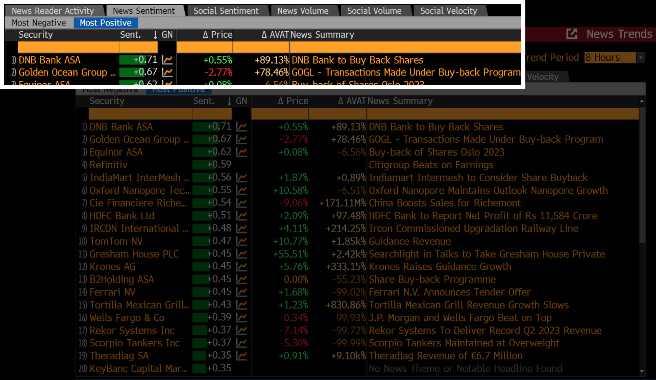656x380 pixels.
Task: Open the GN chart for Golden Ocean Group
Action: pyautogui.click(x=241, y=139)
